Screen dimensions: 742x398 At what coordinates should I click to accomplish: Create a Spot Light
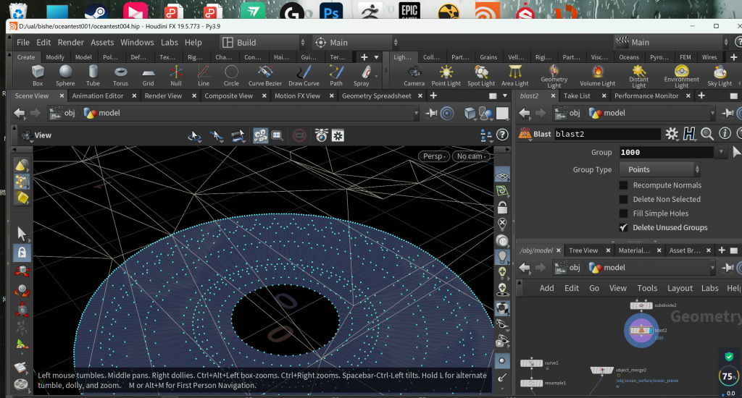click(481, 76)
